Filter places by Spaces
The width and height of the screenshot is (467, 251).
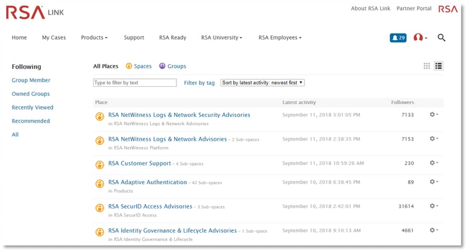138,66
